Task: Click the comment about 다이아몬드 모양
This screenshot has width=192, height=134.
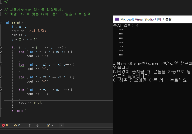Action: coord(47,14)
